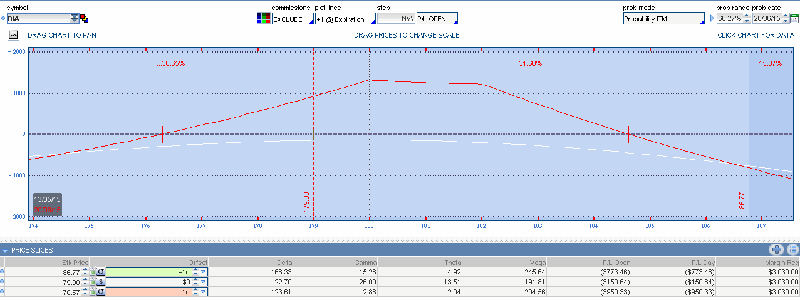Click the round marker left of 186.77 row

click(x=2, y=271)
